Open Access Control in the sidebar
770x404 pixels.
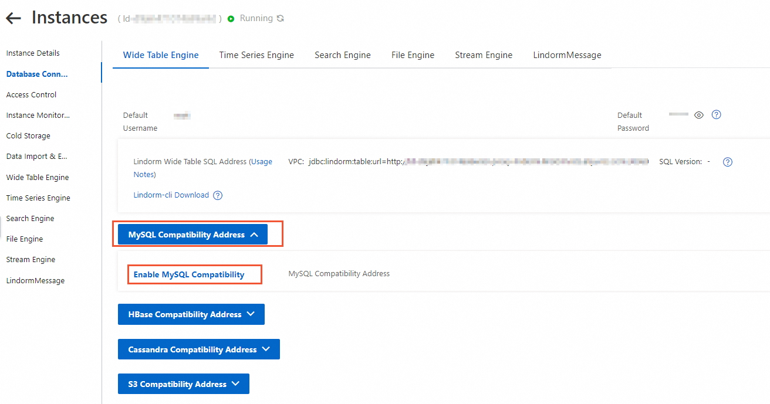pos(32,94)
